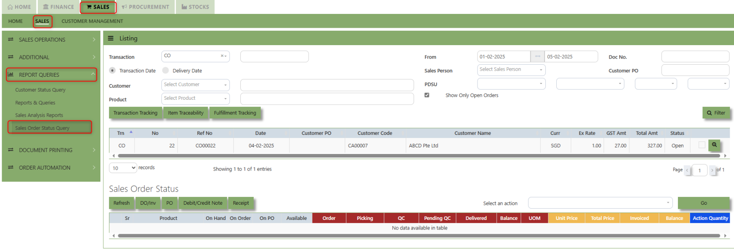Open the STOCKS tab

[195, 7]
